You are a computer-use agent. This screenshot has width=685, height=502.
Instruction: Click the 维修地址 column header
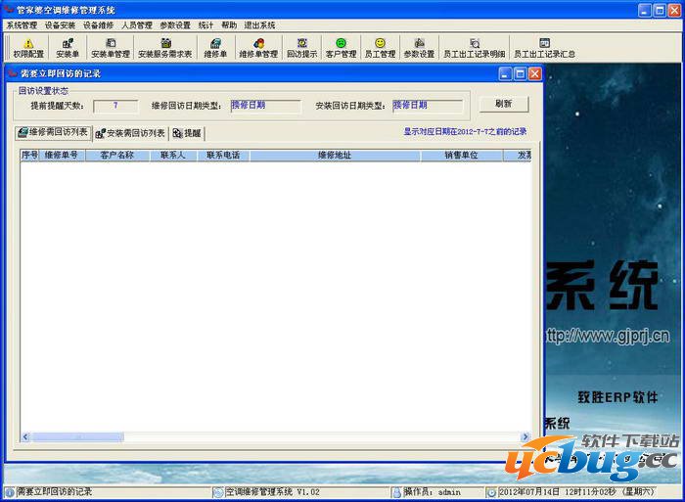(x=334, y=155)
